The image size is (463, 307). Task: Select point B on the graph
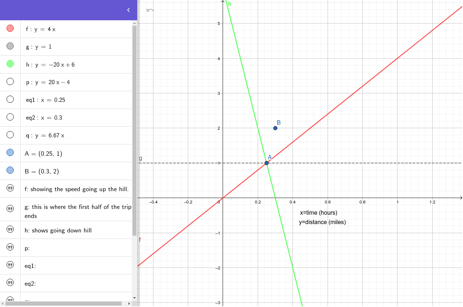[275, 128]
